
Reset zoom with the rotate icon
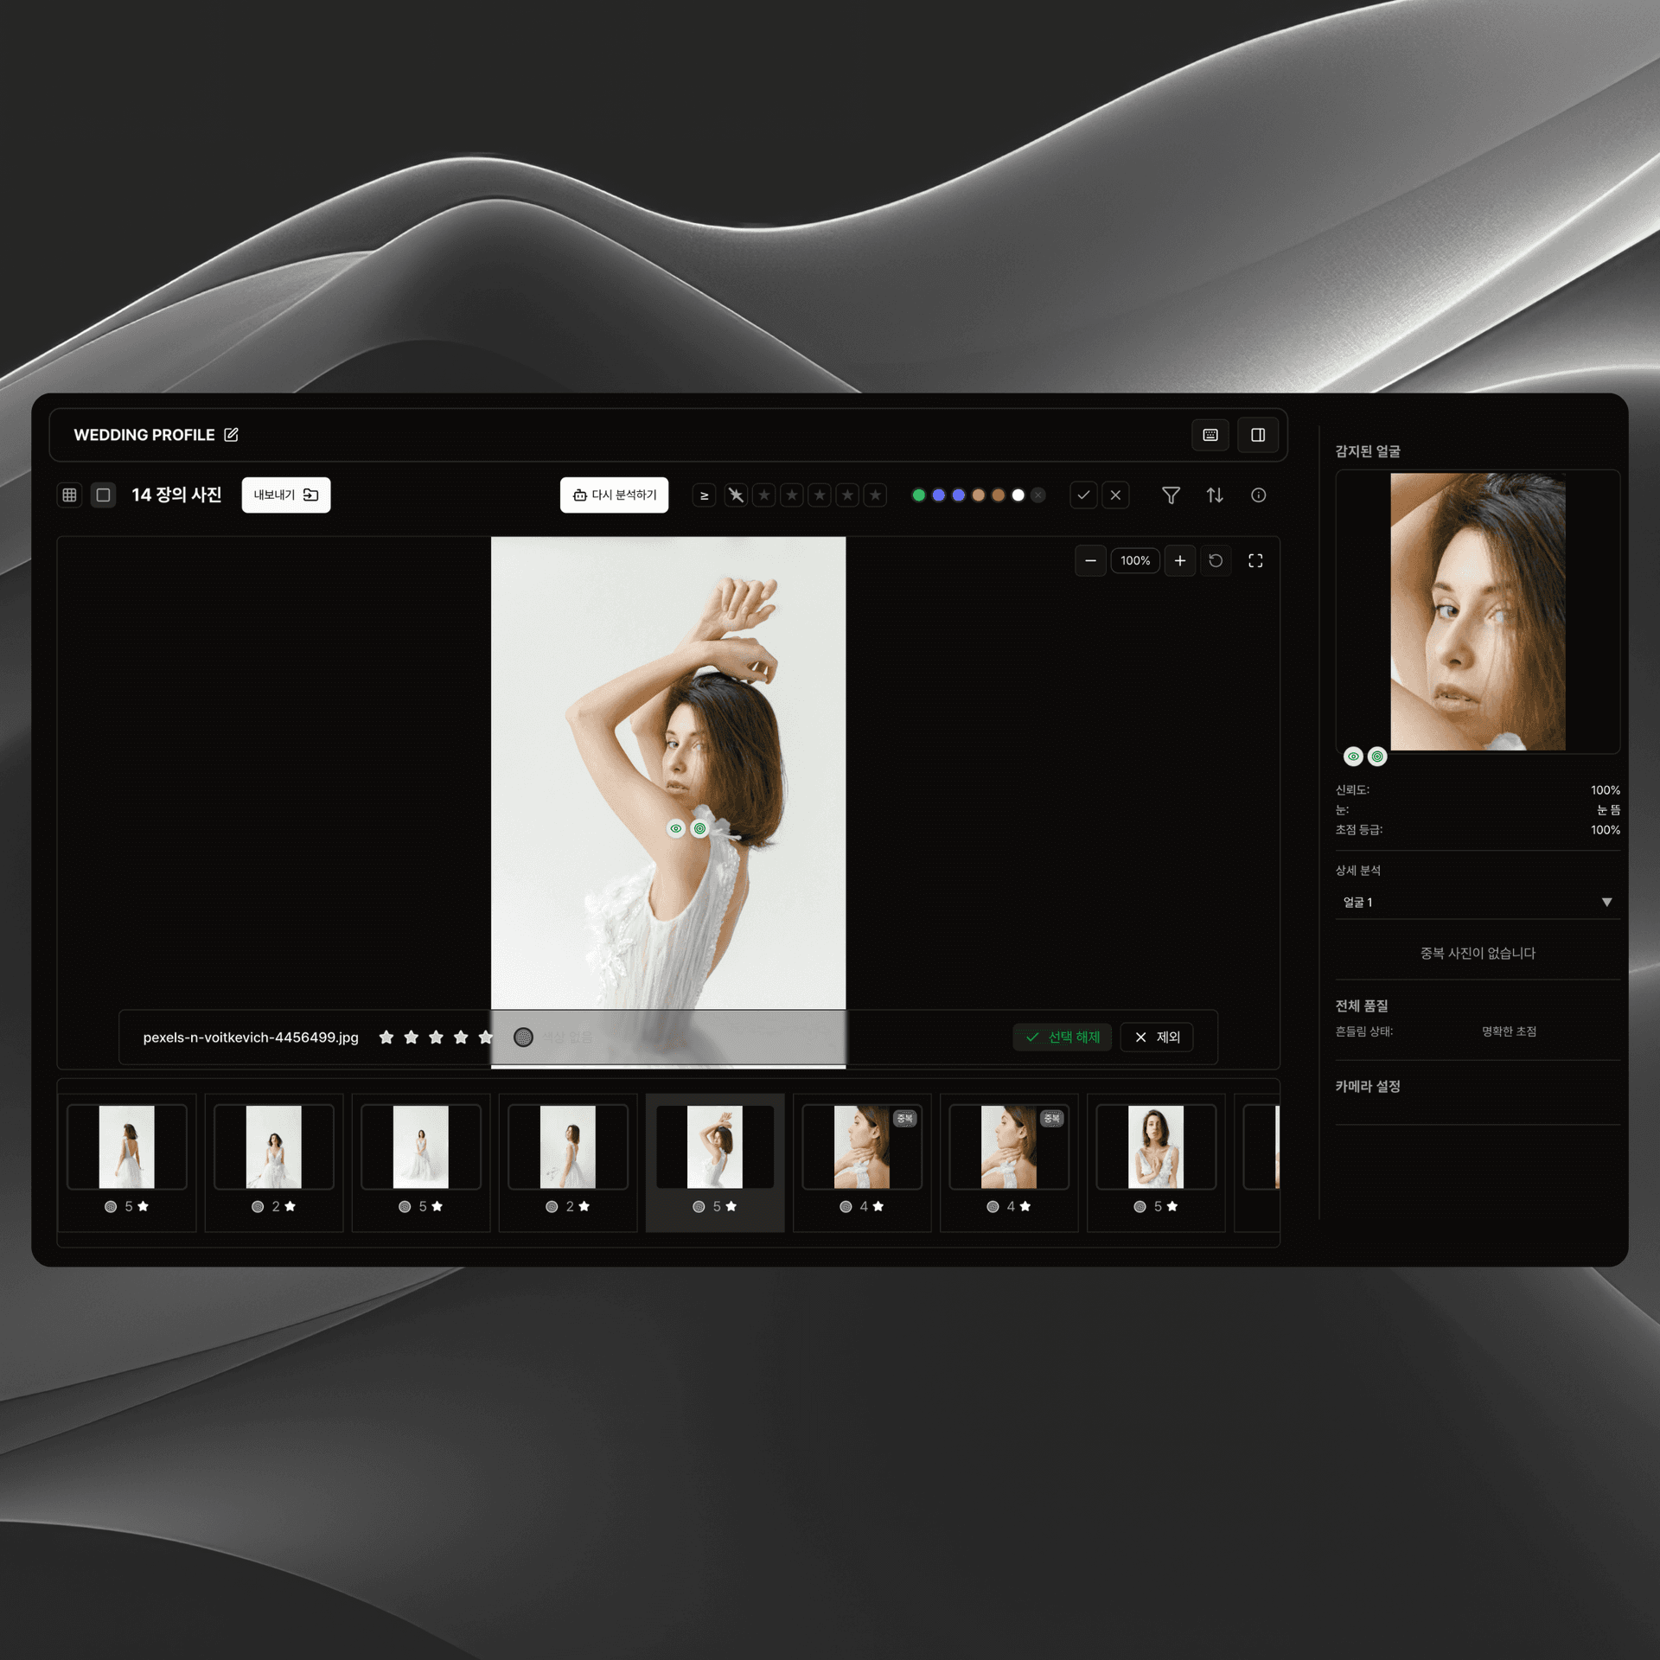coord(1216,560)
